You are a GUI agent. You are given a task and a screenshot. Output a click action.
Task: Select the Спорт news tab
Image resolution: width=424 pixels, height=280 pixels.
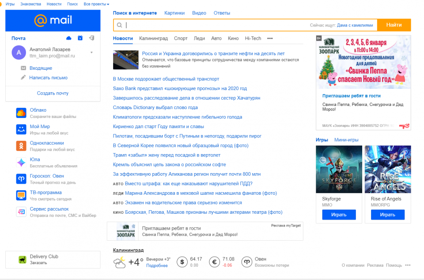pyautogui.click(x=181, y=38)
